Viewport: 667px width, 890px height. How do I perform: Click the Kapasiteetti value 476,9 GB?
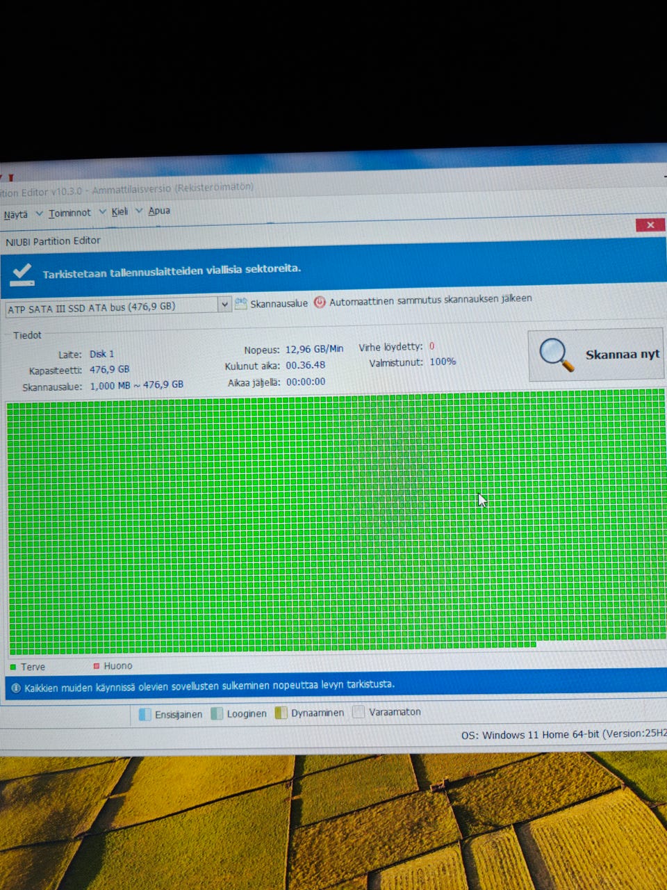(x=109, y=369)
